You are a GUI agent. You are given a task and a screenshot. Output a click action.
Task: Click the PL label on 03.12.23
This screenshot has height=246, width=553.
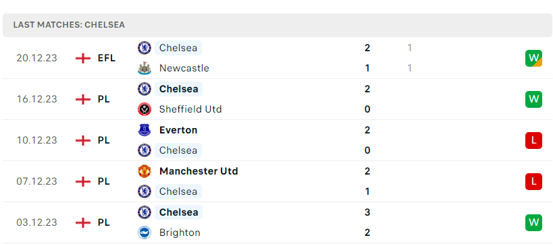(x=104, y=222)
